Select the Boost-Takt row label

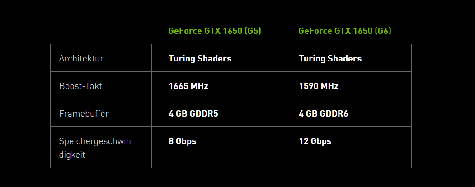tap(80, 86)
